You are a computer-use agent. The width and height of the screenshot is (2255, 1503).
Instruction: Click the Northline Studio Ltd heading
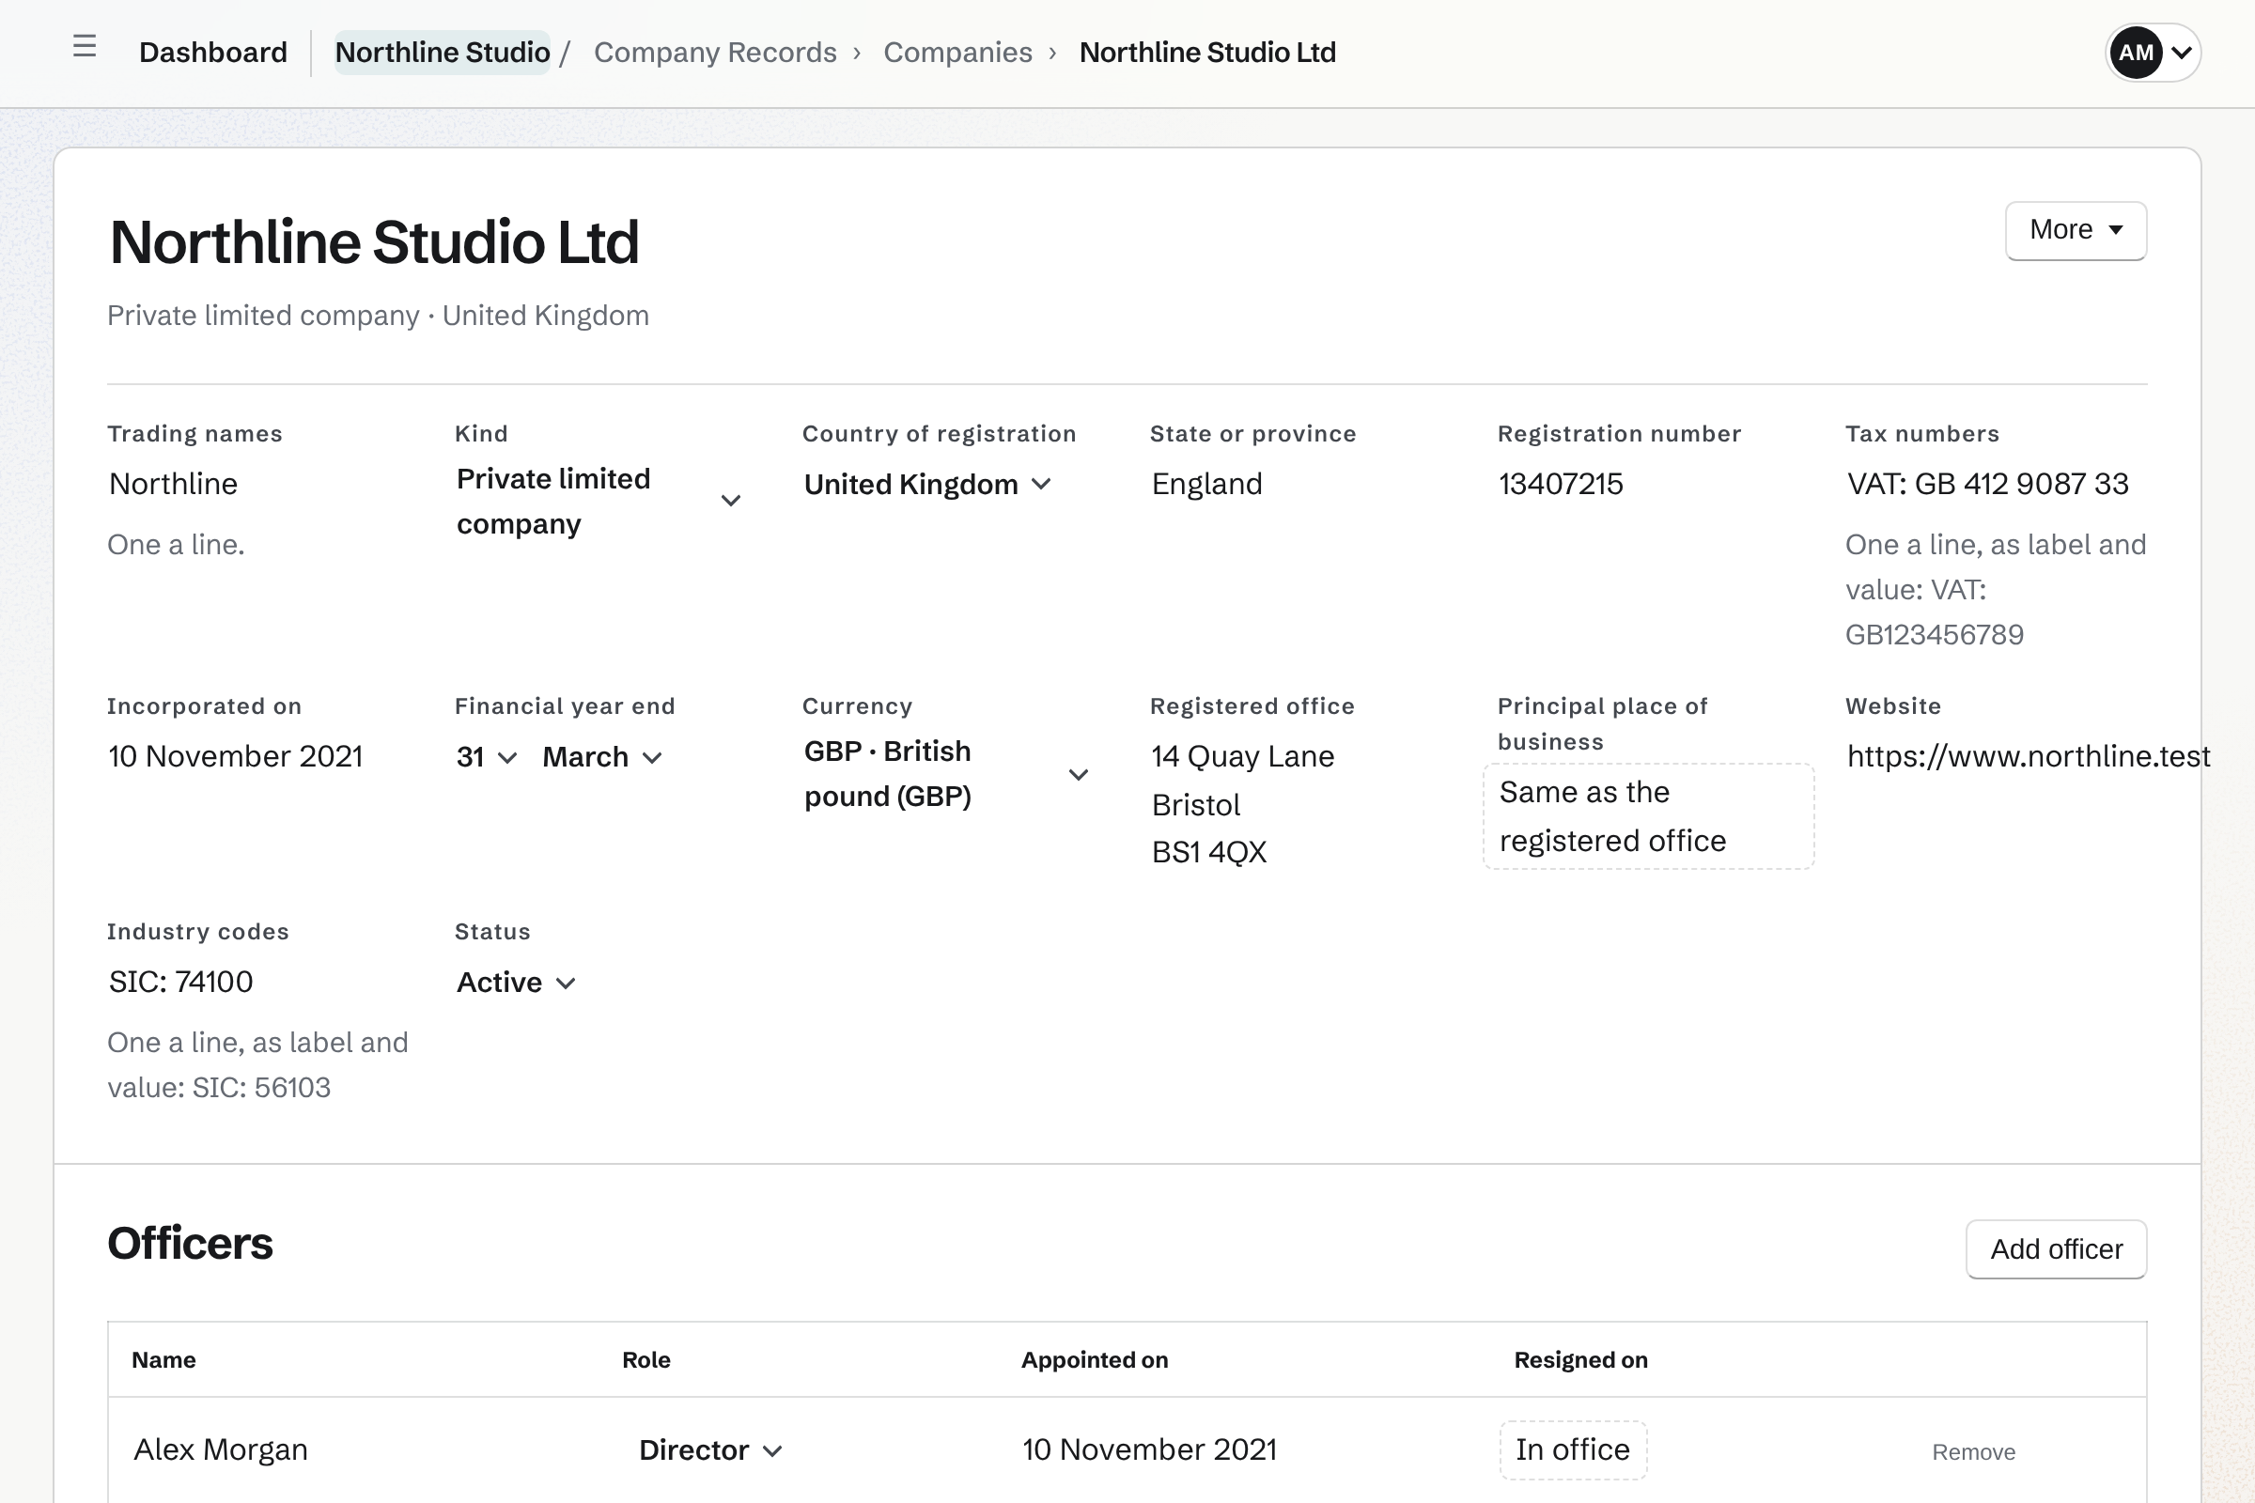374,241
